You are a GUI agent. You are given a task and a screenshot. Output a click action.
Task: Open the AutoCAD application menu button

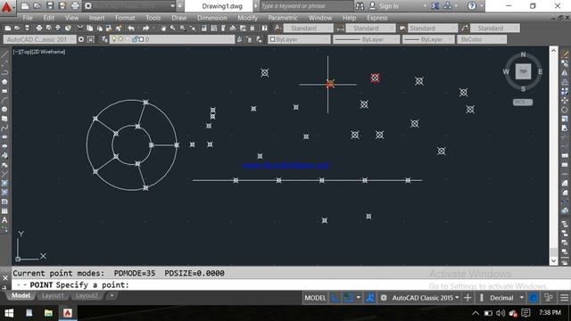pyautogui.click(x=7, y=6)
